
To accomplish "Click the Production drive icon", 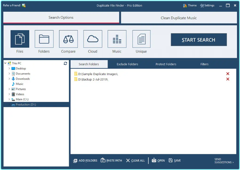I will [x=13, y=105].
